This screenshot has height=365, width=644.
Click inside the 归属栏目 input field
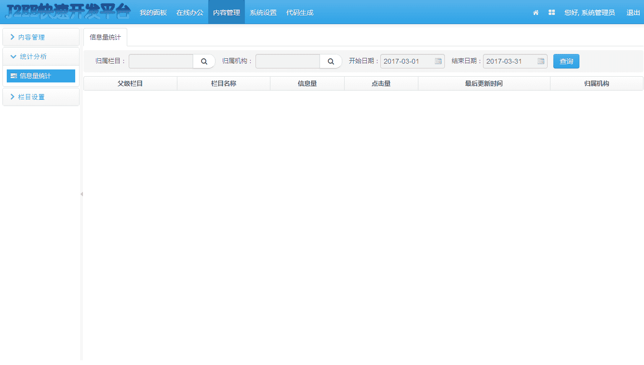(161, 61)
